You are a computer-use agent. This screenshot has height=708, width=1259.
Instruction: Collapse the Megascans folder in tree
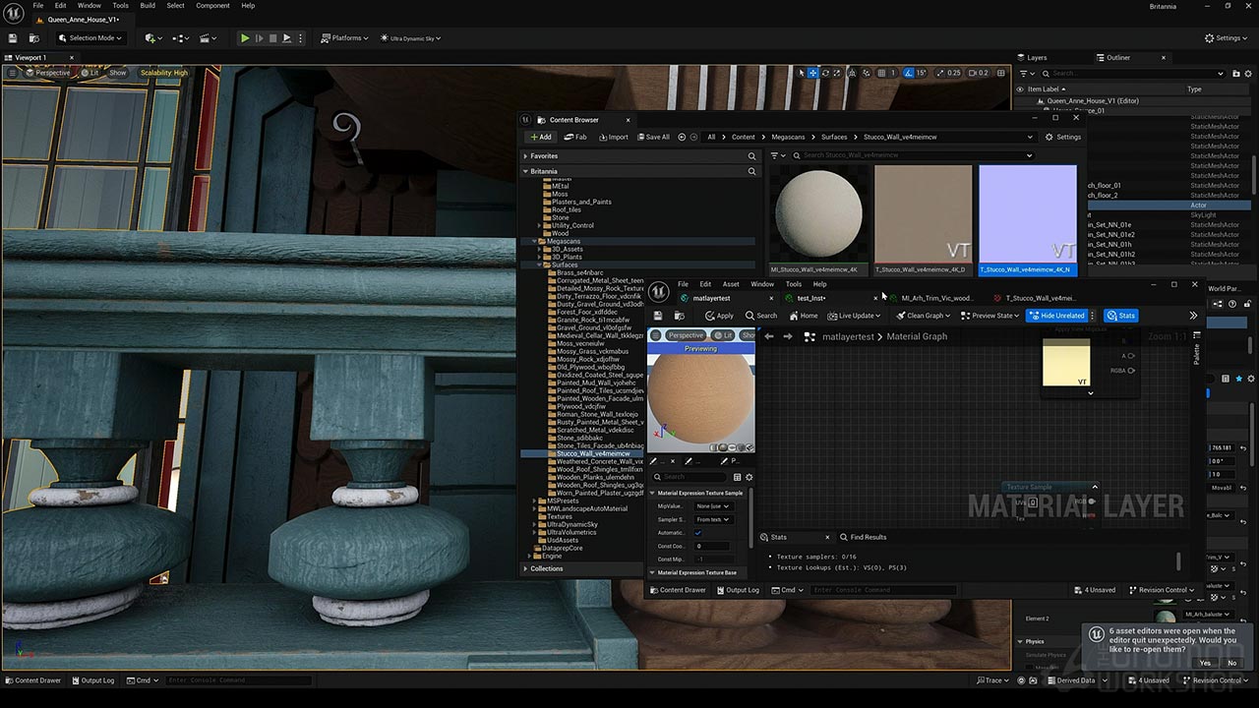tap(534, 241)
